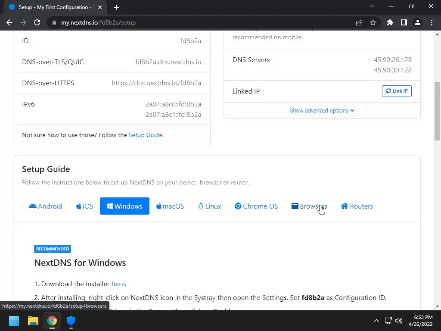Open the Chrome profile avatar

pos(418,22)
